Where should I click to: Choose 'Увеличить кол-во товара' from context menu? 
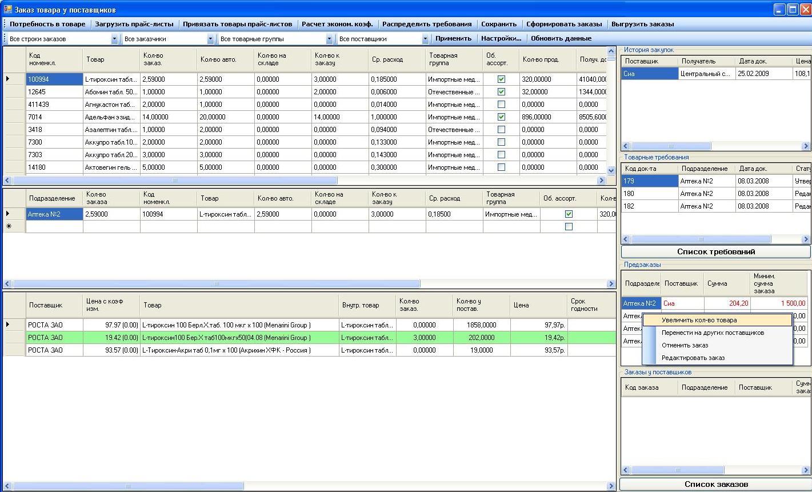(699, 320)
